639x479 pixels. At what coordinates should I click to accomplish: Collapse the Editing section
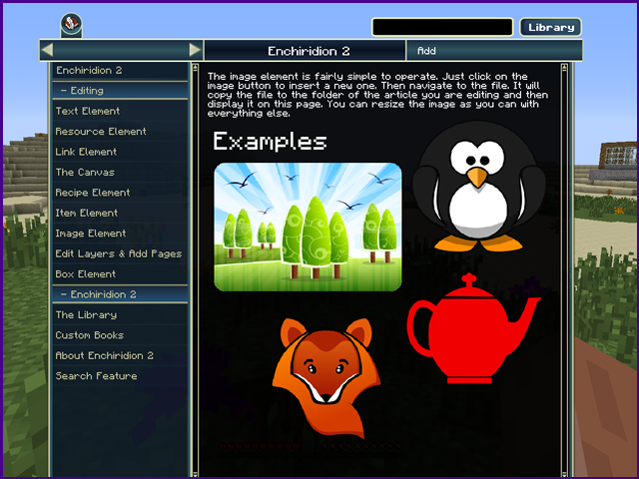click(x=120, y=91)
